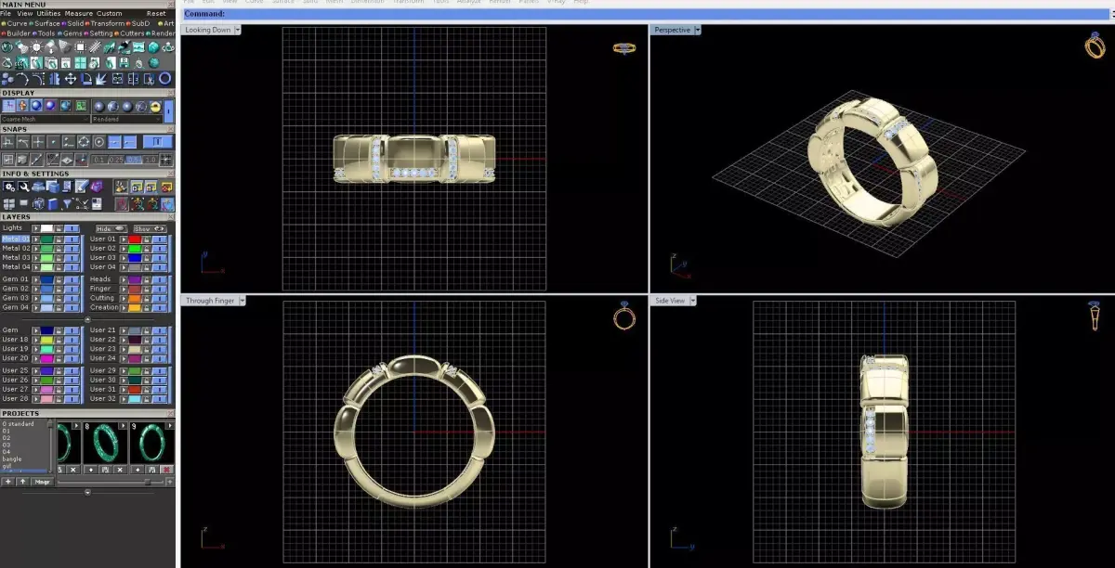Viewport: 1115px width, 568px height.
Task: Click the purple gem icon in Info & Settings
Action: point(97,187)
